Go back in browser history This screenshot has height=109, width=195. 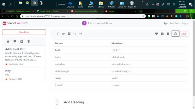click(3, 16)
